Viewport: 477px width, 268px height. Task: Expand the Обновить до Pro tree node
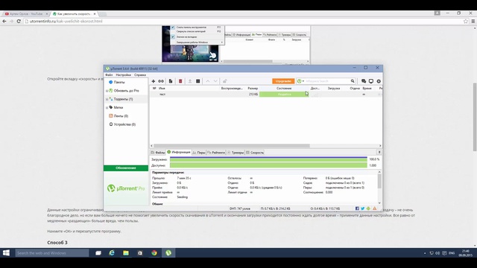pos(107,91)
